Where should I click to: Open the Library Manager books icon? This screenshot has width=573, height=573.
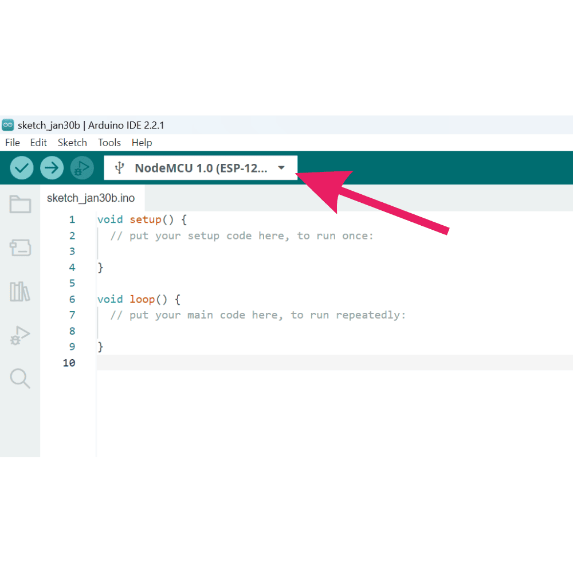click(x=19, y=292)
